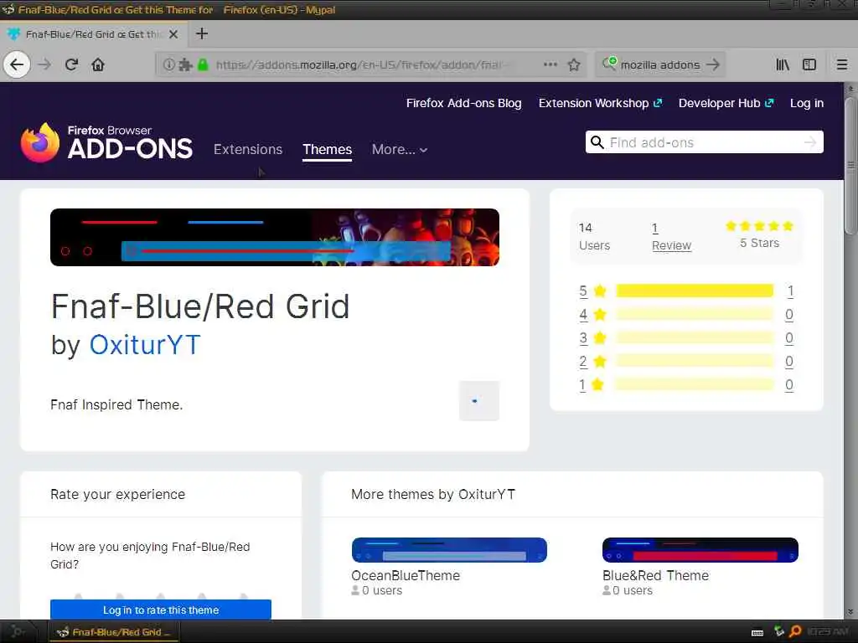The image size is (858, 643).
Task: Click the search engine magnifier icon
Action: (609, 64)
